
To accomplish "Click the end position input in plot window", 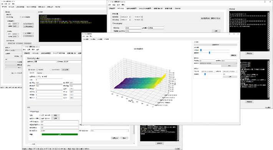I will point(229,61).
